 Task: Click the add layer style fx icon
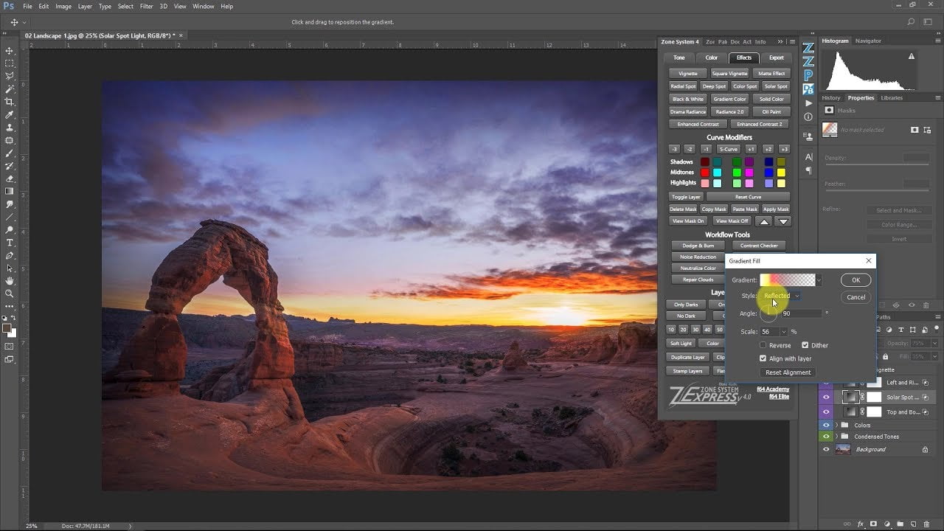tap(860, 524)
